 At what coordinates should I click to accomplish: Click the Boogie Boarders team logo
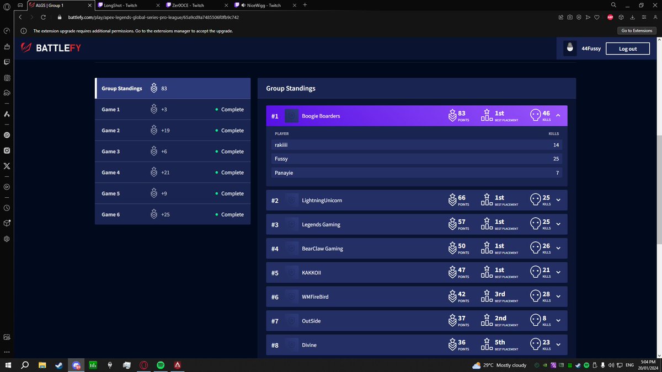(292, 116)
